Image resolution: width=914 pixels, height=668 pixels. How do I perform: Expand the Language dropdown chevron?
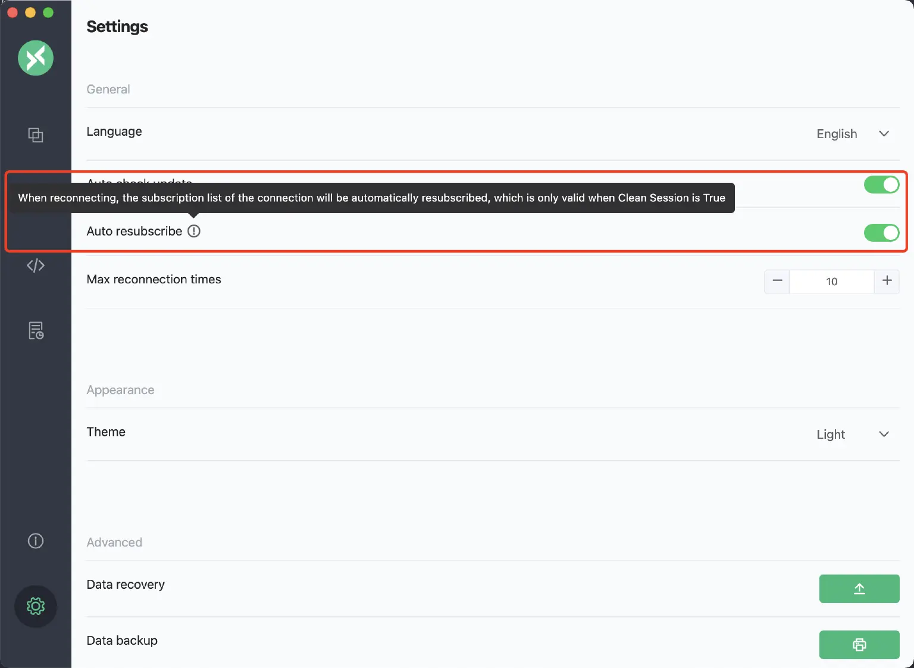[884, 134]
